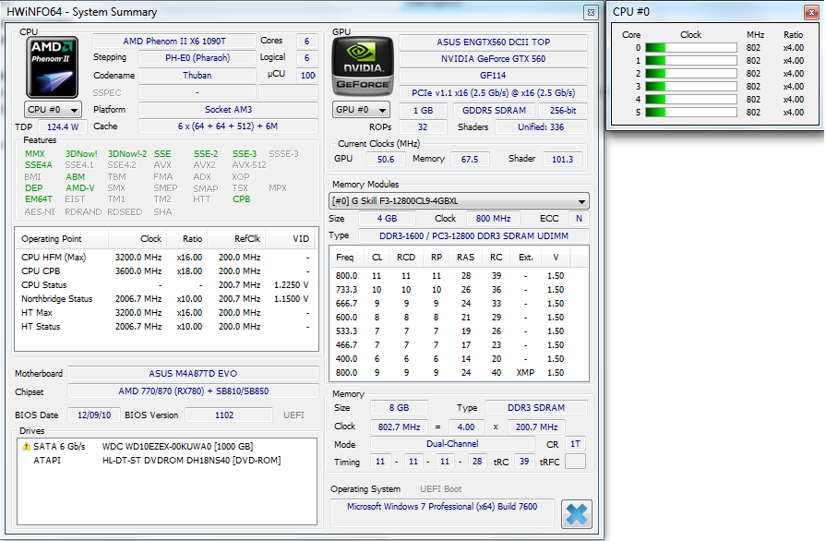This screenshot has width=826, height=541.
Task: Click the Ratio column header in CPU #0 window
Action: point(793,35)
